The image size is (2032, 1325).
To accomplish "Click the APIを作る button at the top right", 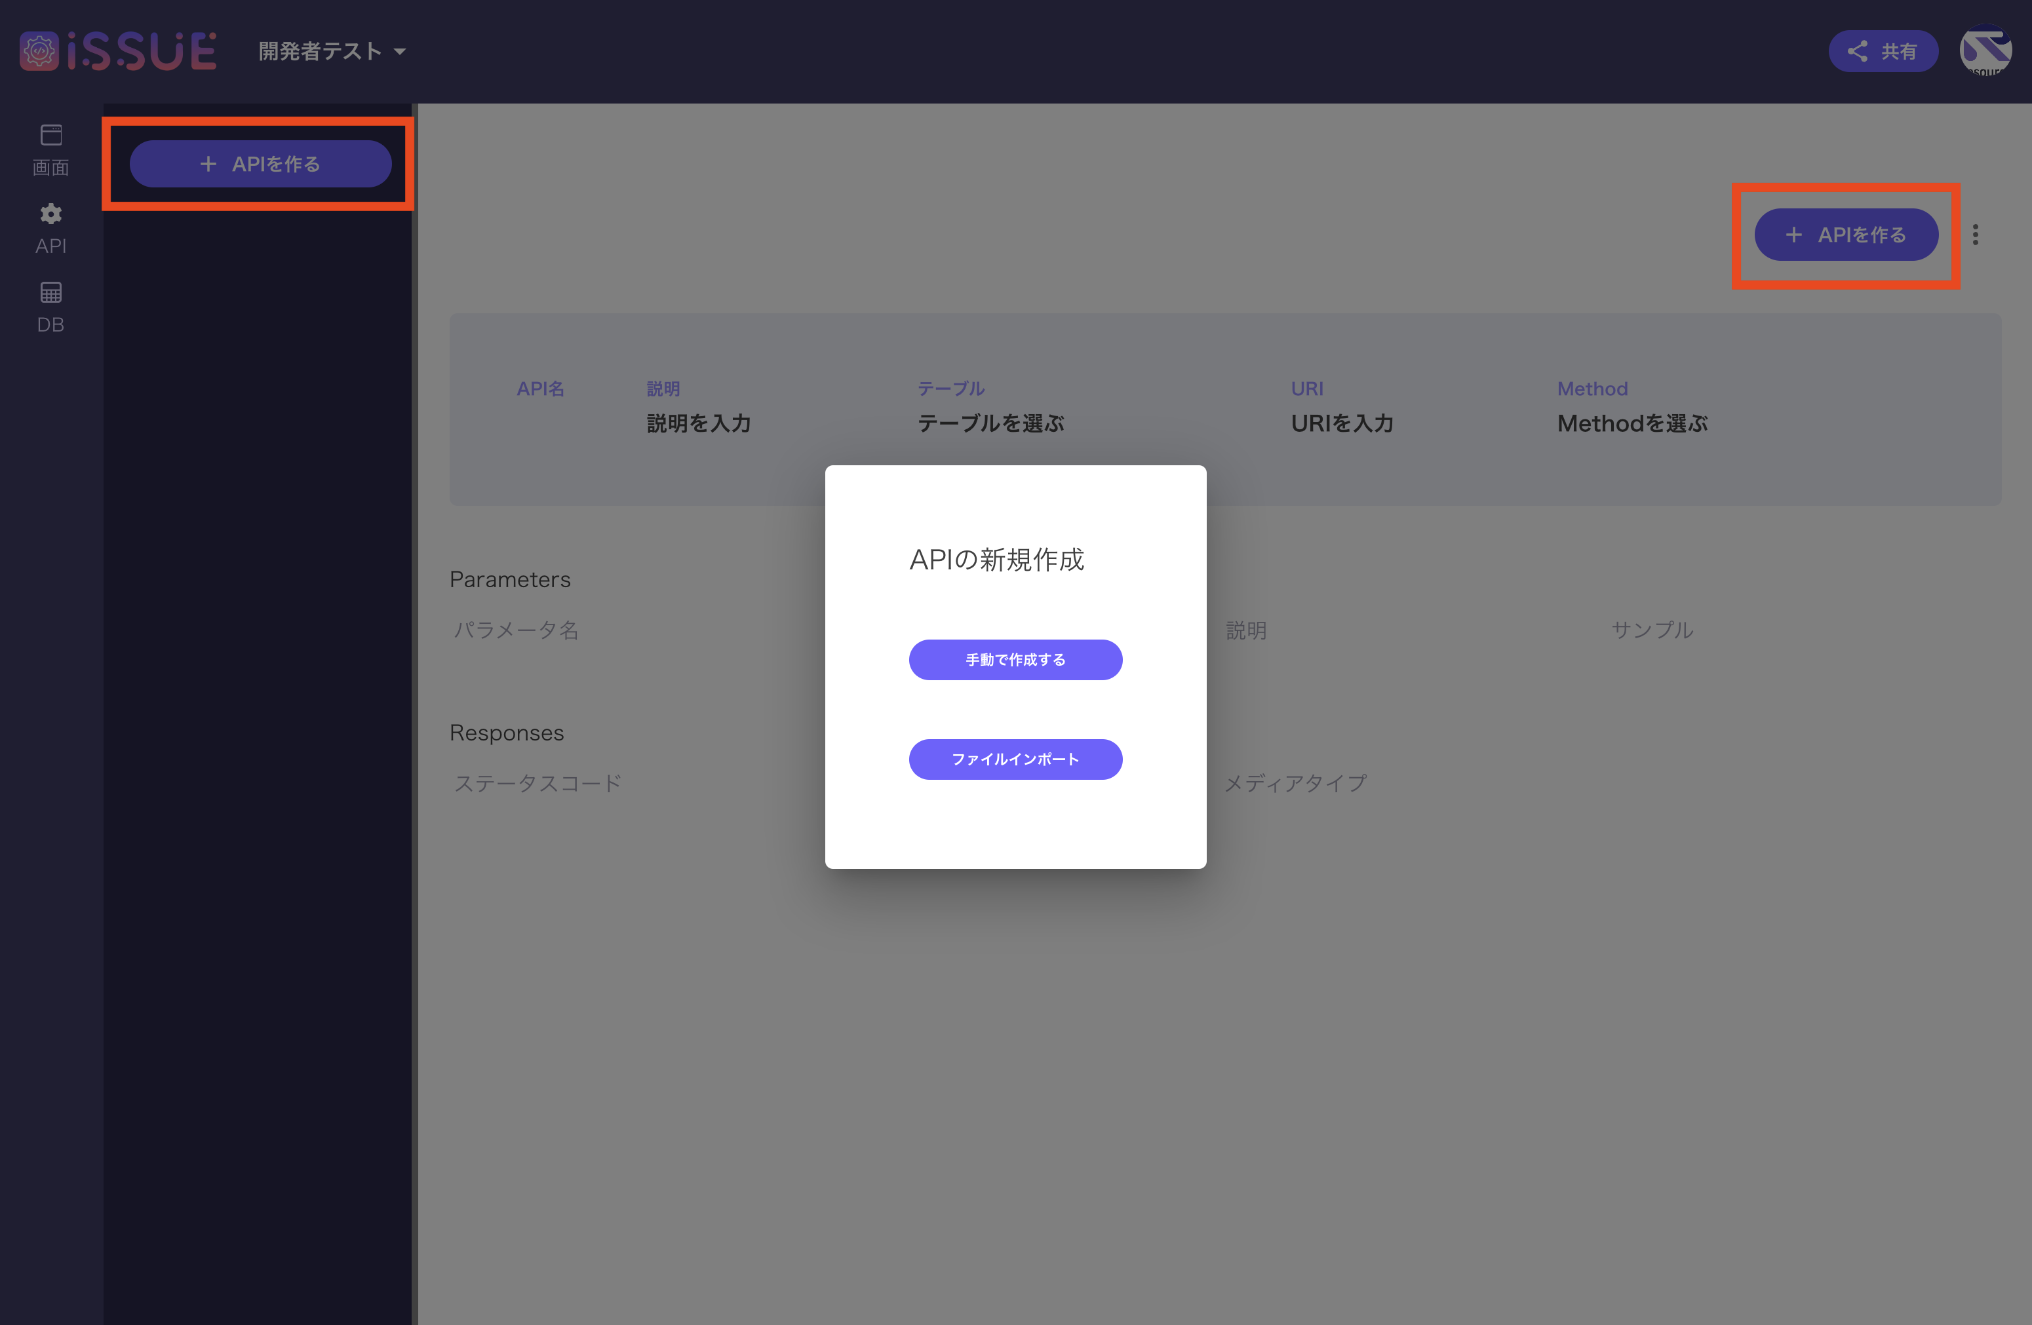I will tap(1846, 235).
